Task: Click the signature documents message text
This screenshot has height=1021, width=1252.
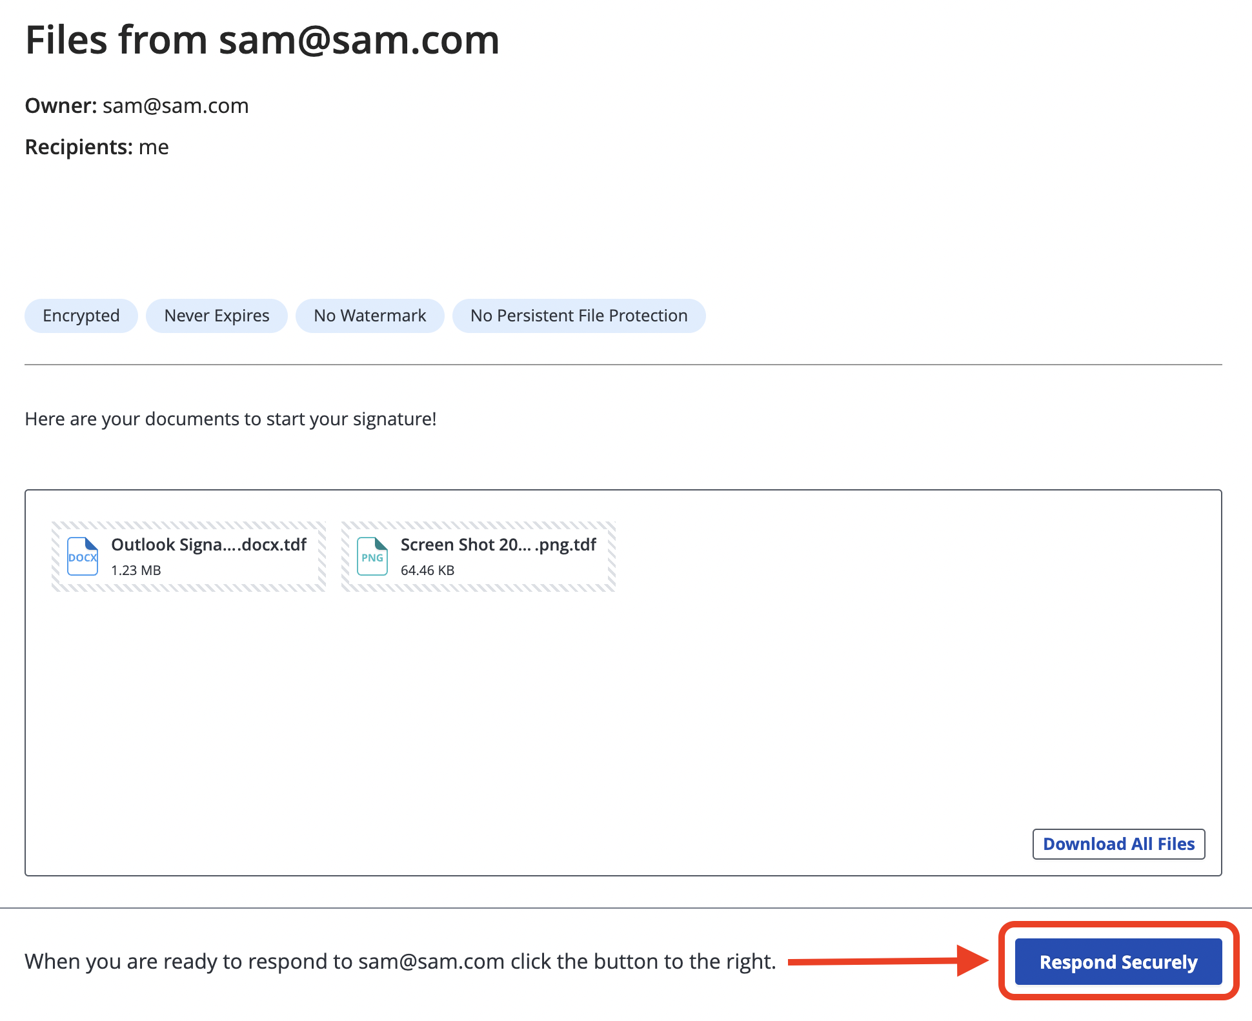Action: click(230, 419)
